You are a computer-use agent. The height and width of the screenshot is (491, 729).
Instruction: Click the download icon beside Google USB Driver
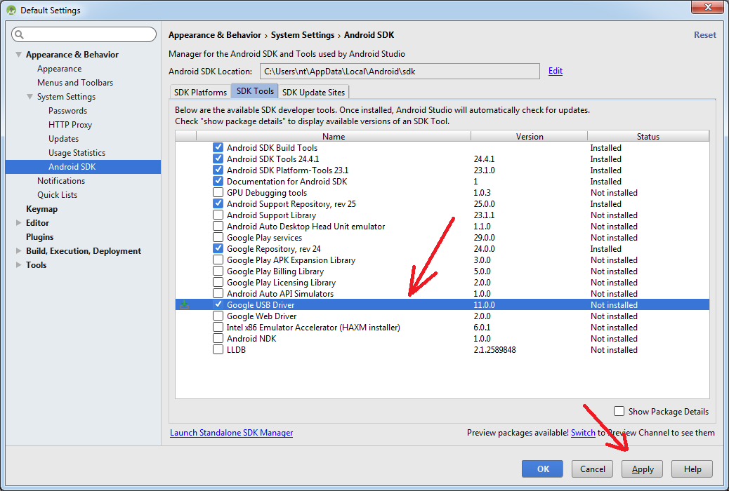coord(185,304)
